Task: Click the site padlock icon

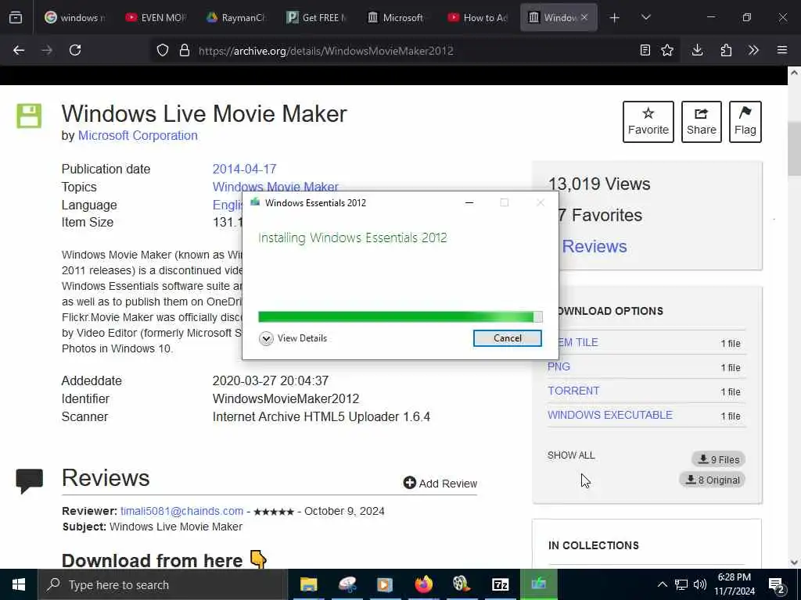Action: (185, 50)
